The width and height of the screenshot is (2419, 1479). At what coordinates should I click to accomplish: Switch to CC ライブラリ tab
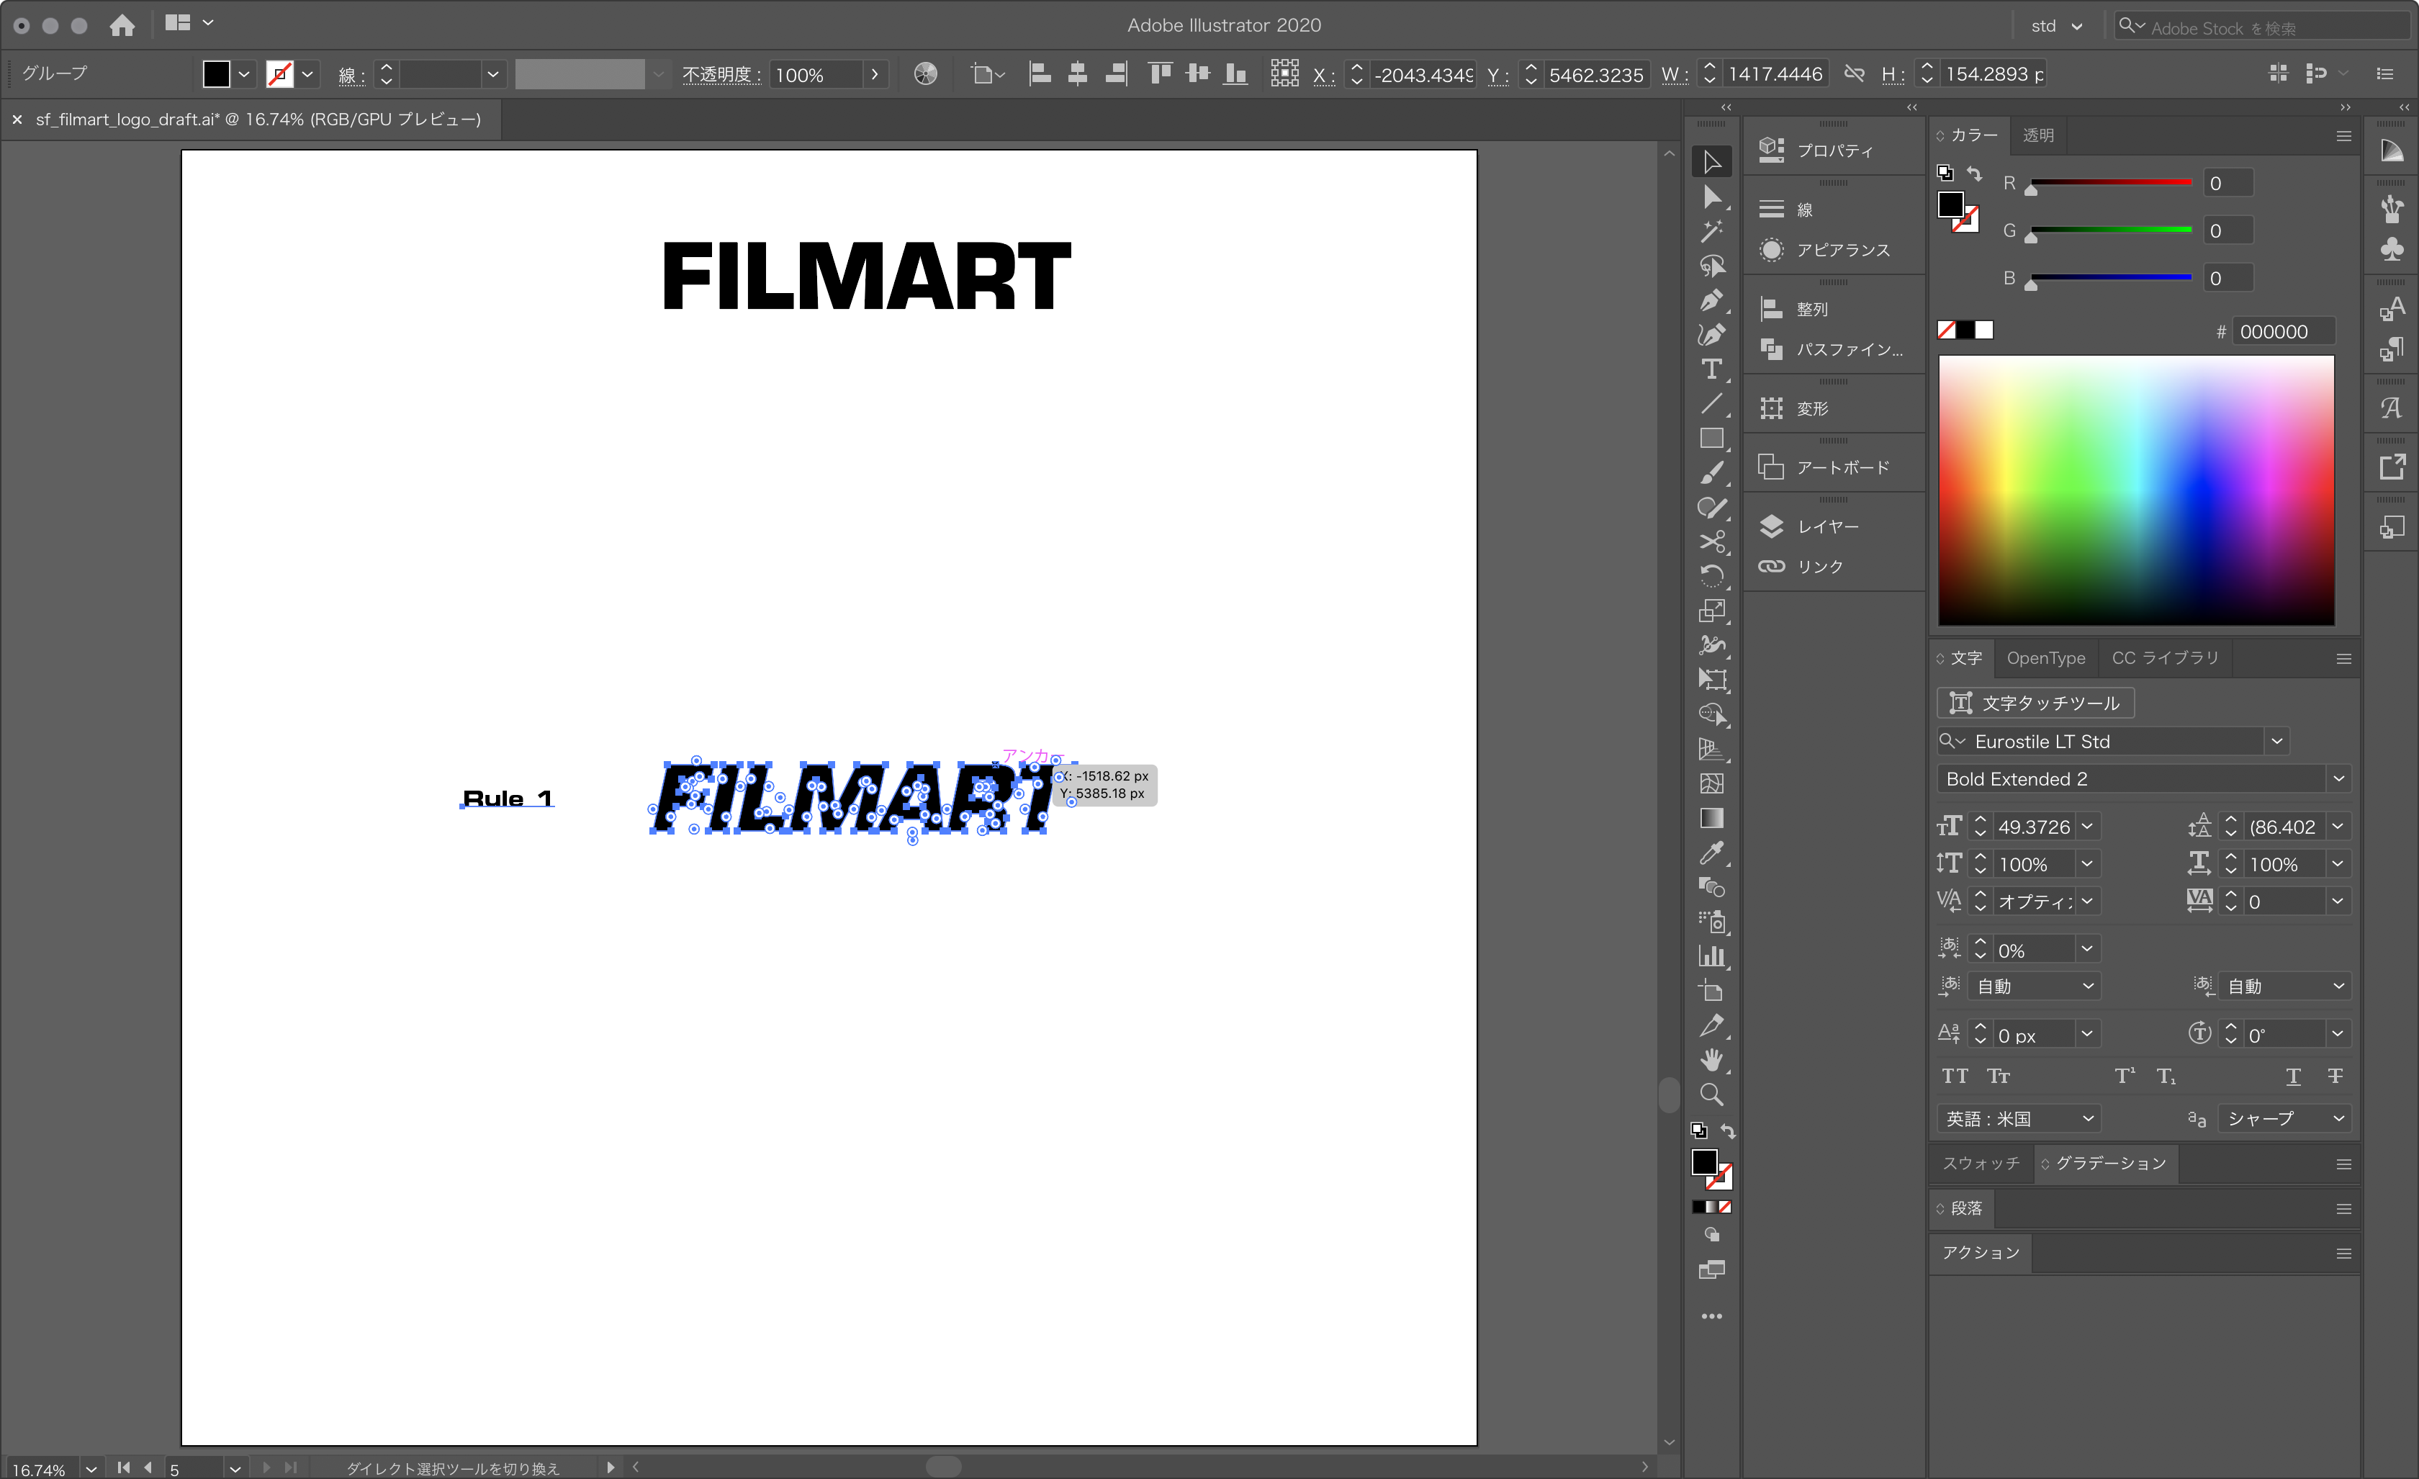click(x=2165, y=658)
